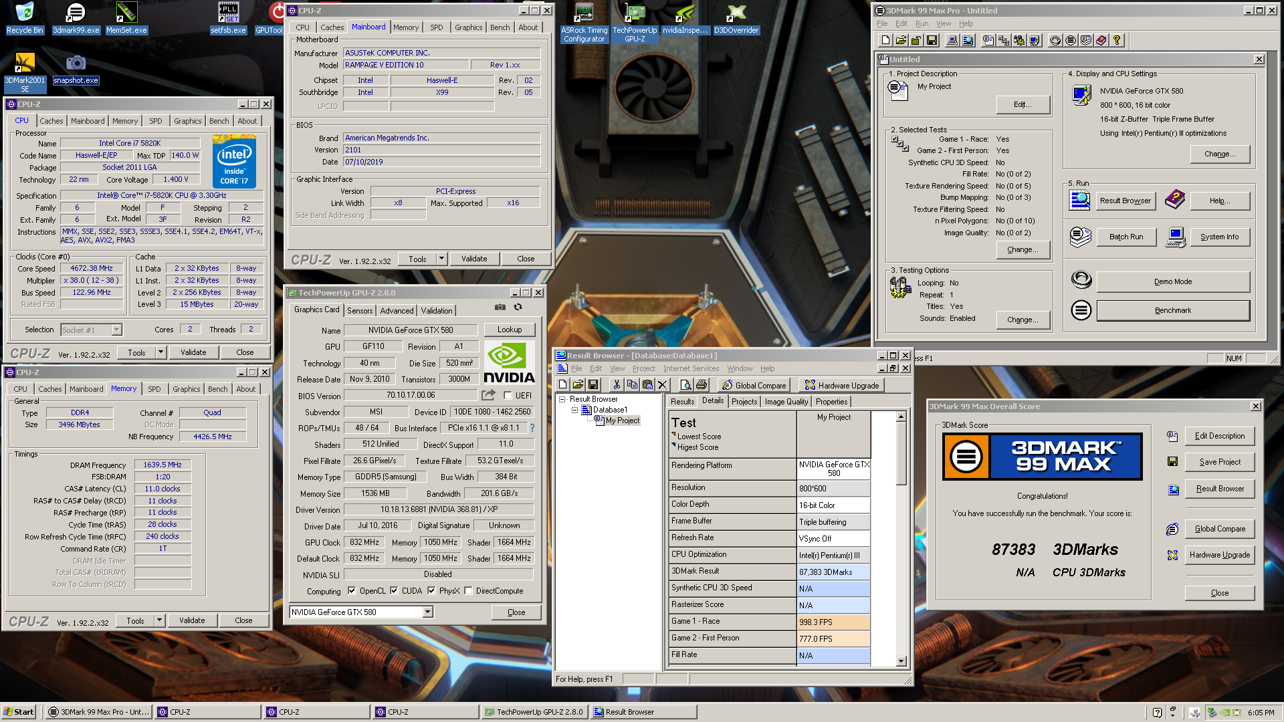Open nvidiaInspector desktop icon
This screenshot has width=1284, height=722.
pos(685,19)
